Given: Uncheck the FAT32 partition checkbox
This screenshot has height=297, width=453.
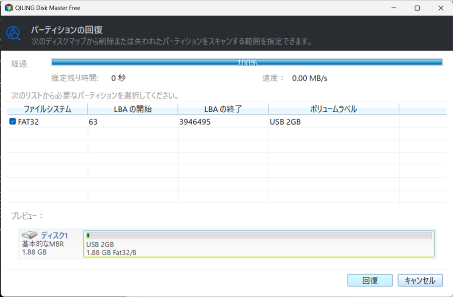Looking at the screenshot, I should point(12,121).
